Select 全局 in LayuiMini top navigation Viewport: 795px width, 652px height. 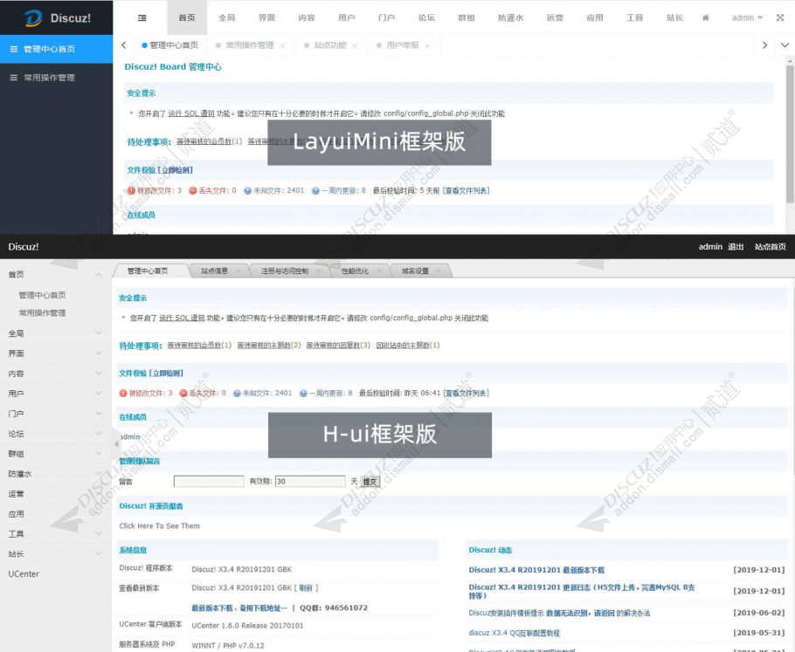226,17
